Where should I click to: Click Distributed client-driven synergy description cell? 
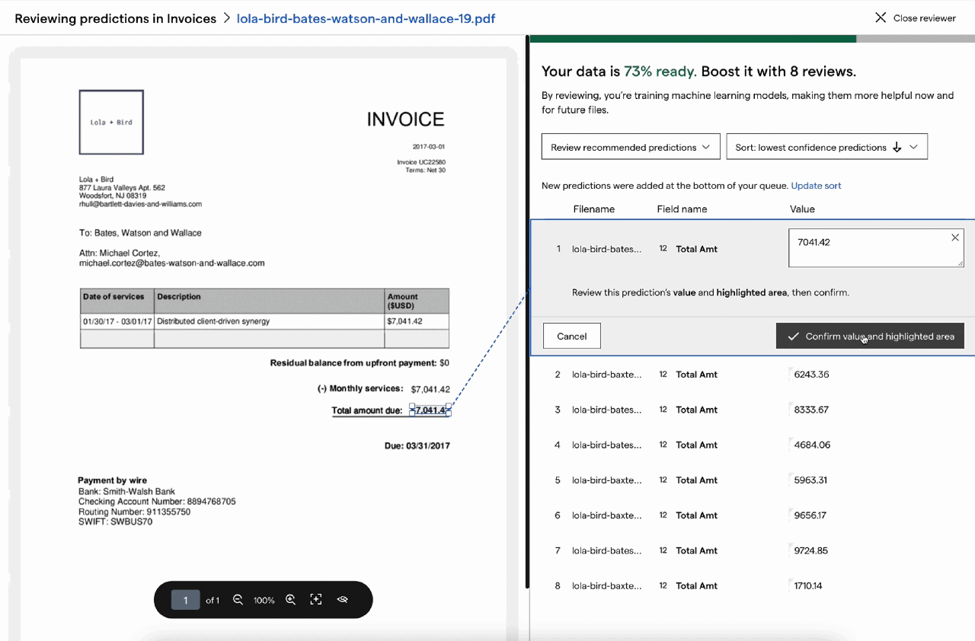click(x=213, y=321)
